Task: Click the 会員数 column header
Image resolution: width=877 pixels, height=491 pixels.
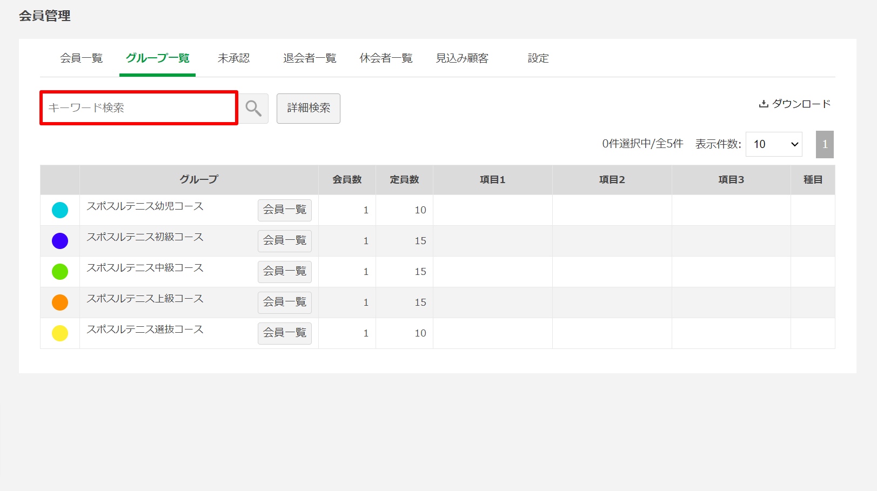Action: click(347, 179)
